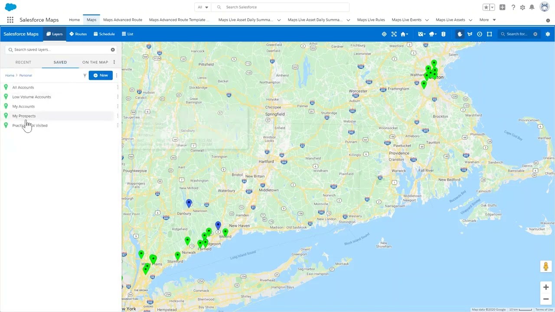The height and width of the screenshot is (312, 555).
Task: Open the More navigation menu
Action: 487,20
